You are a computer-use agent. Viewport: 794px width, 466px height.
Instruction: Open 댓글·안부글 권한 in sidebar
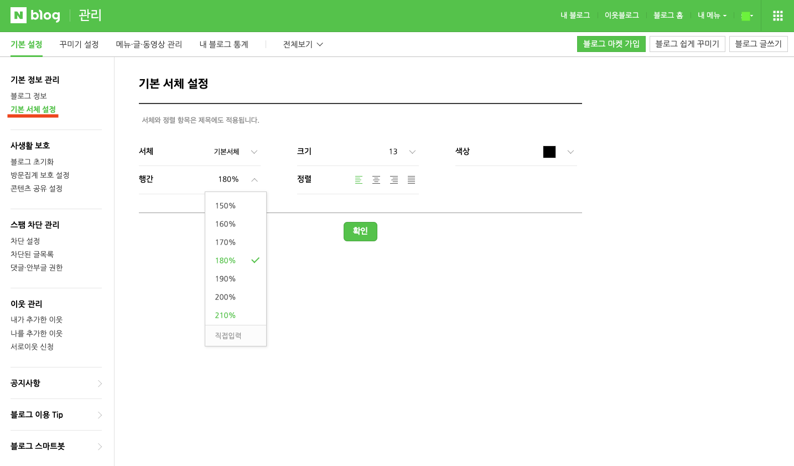(37, 267)
